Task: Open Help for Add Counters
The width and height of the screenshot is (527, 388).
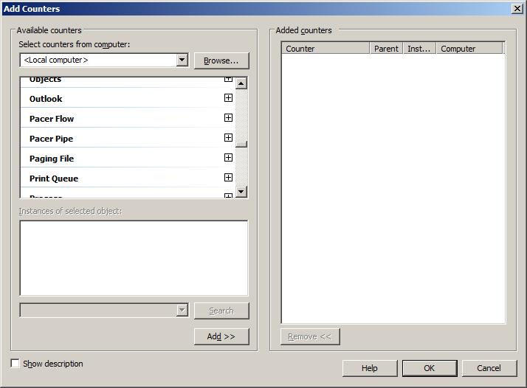Action: 370,368
